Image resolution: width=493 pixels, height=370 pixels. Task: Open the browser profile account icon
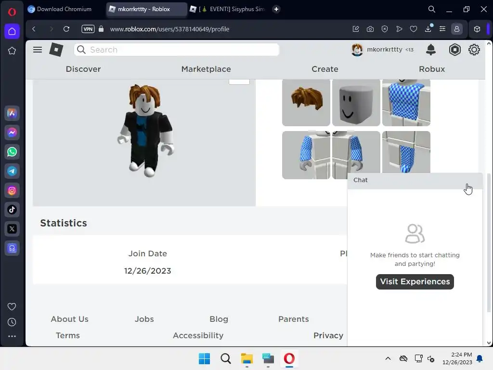(457, 29)
